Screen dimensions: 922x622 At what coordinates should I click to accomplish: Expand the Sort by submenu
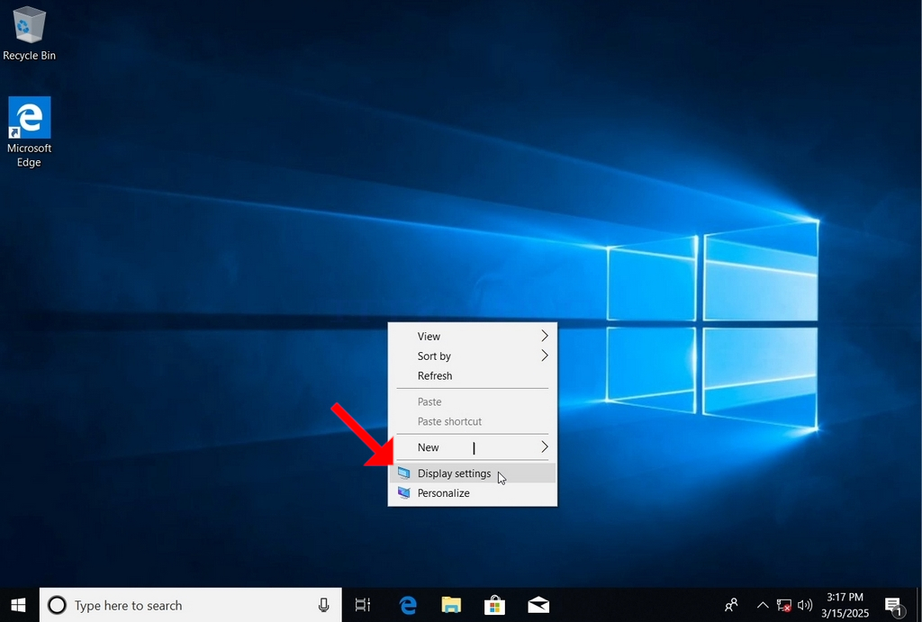(473, 356)
